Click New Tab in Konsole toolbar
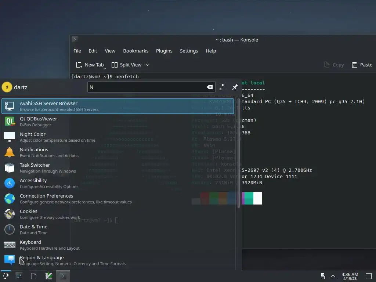This screenshot has width=376, height=282. (x=90, y=65)
